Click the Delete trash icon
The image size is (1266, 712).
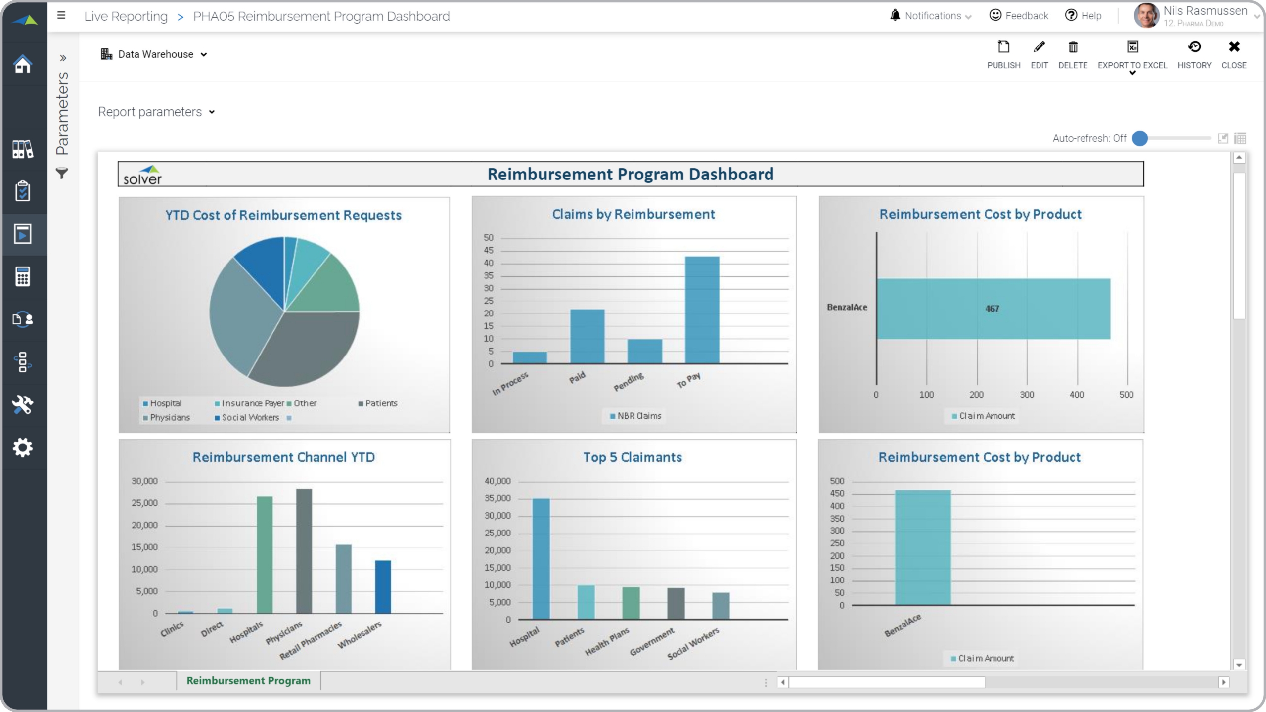[1073, 47]
